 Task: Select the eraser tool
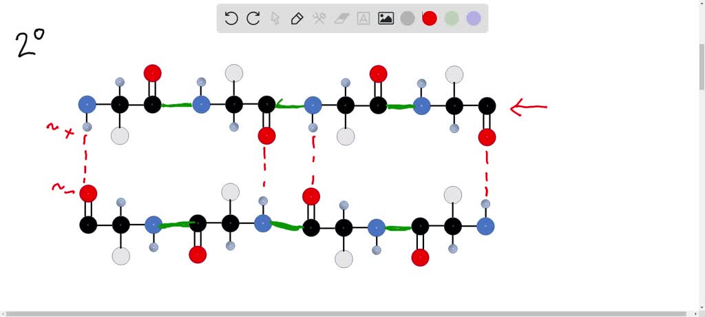[x=341, y=19]
